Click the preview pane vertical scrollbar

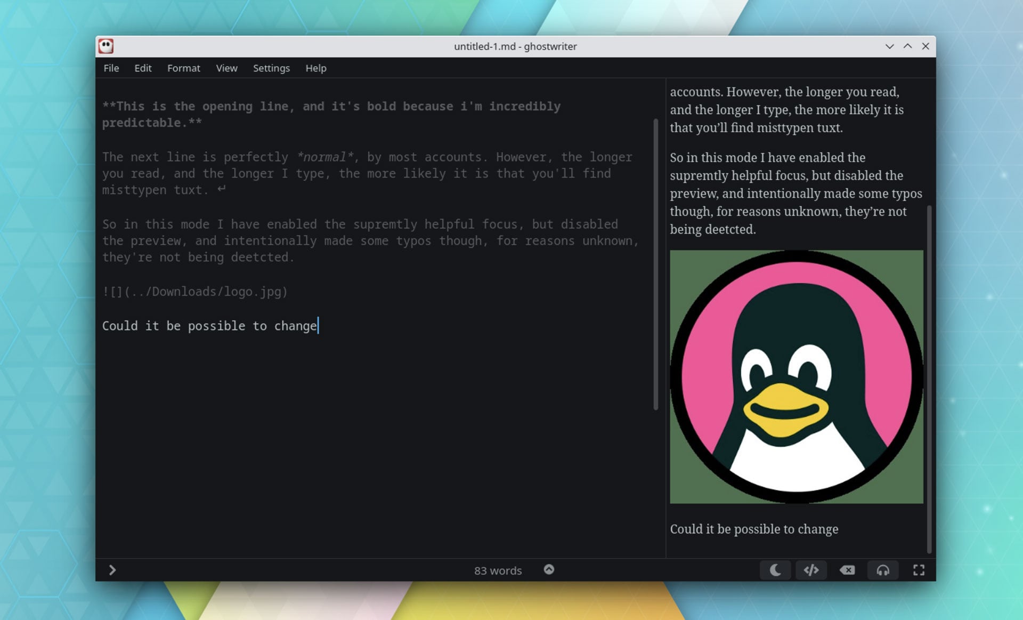pos(929,379)
